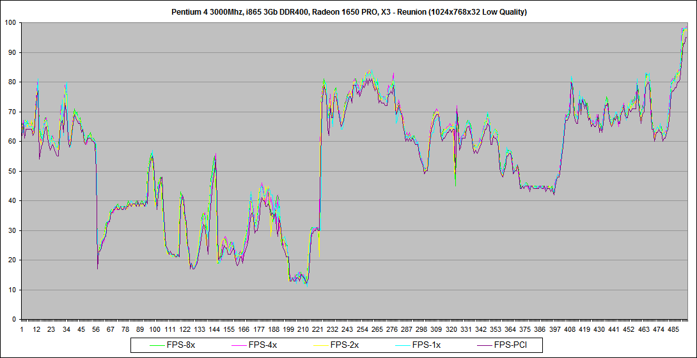Viewport: 697px width, 358px height.
Task: Click the x-axis label 485
Action: tap(673, 330)
